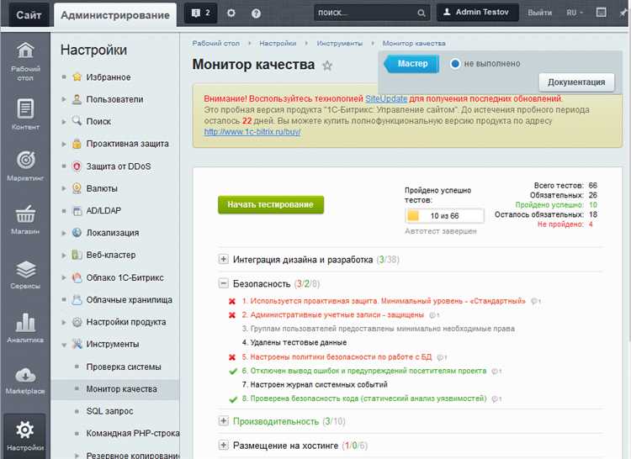Screen dimensions: 631x459
Task: Click the Документация button
Action: click(x=576, y=82)
